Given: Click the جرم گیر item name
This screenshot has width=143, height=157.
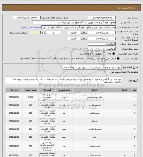Looking at the screenshot, I should (x=94, y=121).
